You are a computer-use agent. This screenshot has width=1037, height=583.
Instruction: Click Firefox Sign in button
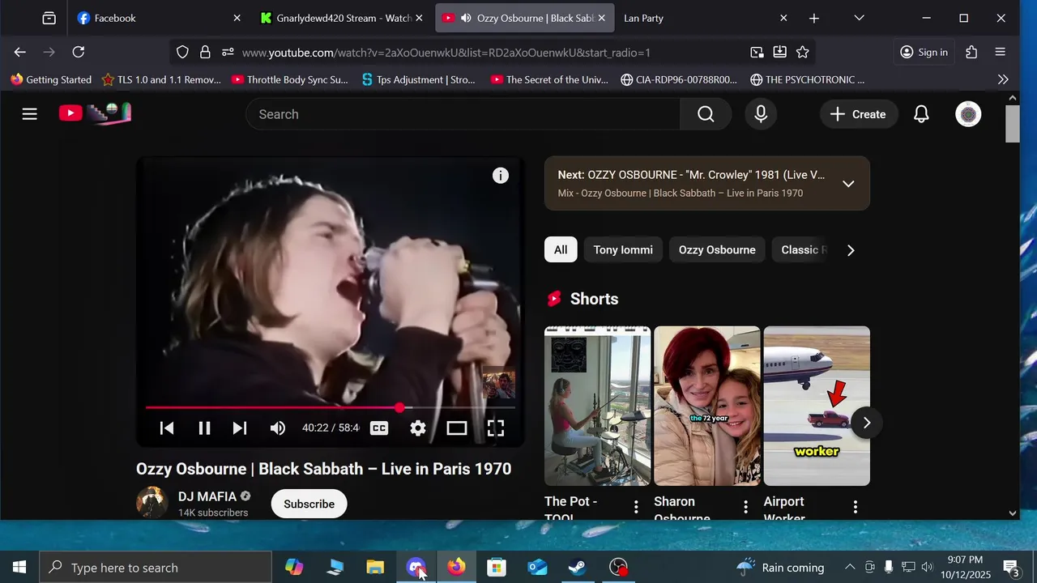(924, 52)
